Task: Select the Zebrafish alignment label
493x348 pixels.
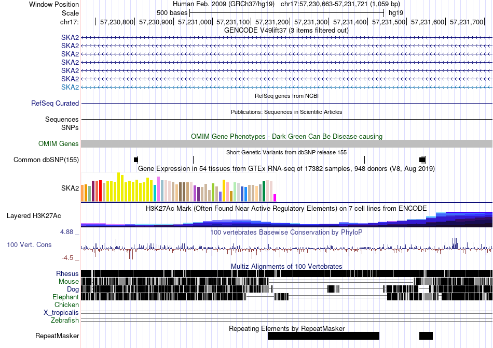Action: [65, 321]
